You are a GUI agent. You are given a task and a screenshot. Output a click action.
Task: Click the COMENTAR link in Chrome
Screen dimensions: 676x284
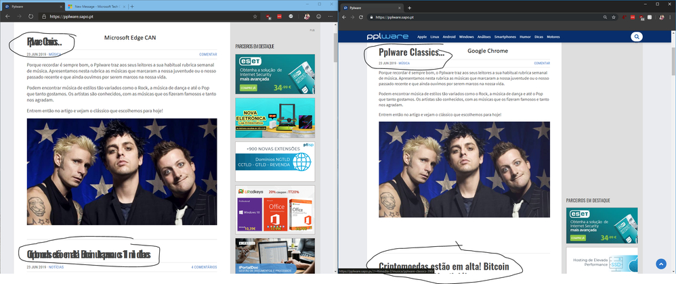pos(542,64)
